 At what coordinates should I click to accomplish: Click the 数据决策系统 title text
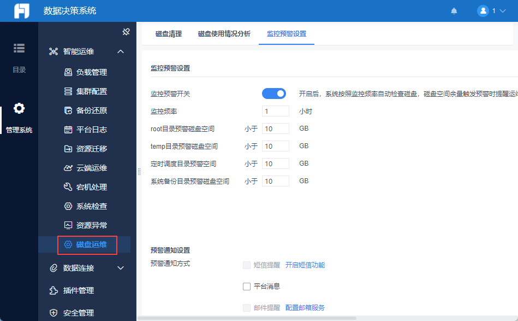click(x=70, y=11)
